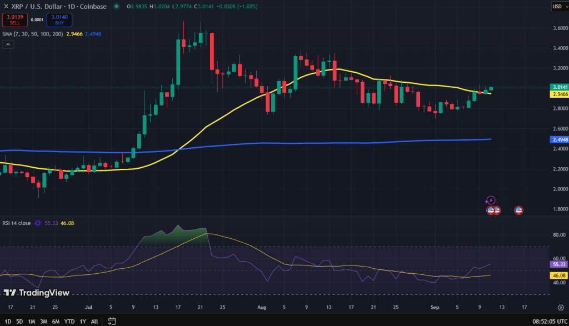This screenshot has width=569, height=326.
Task: Click the purple 55.33 RSI axis label
Action: click(559, 264)
